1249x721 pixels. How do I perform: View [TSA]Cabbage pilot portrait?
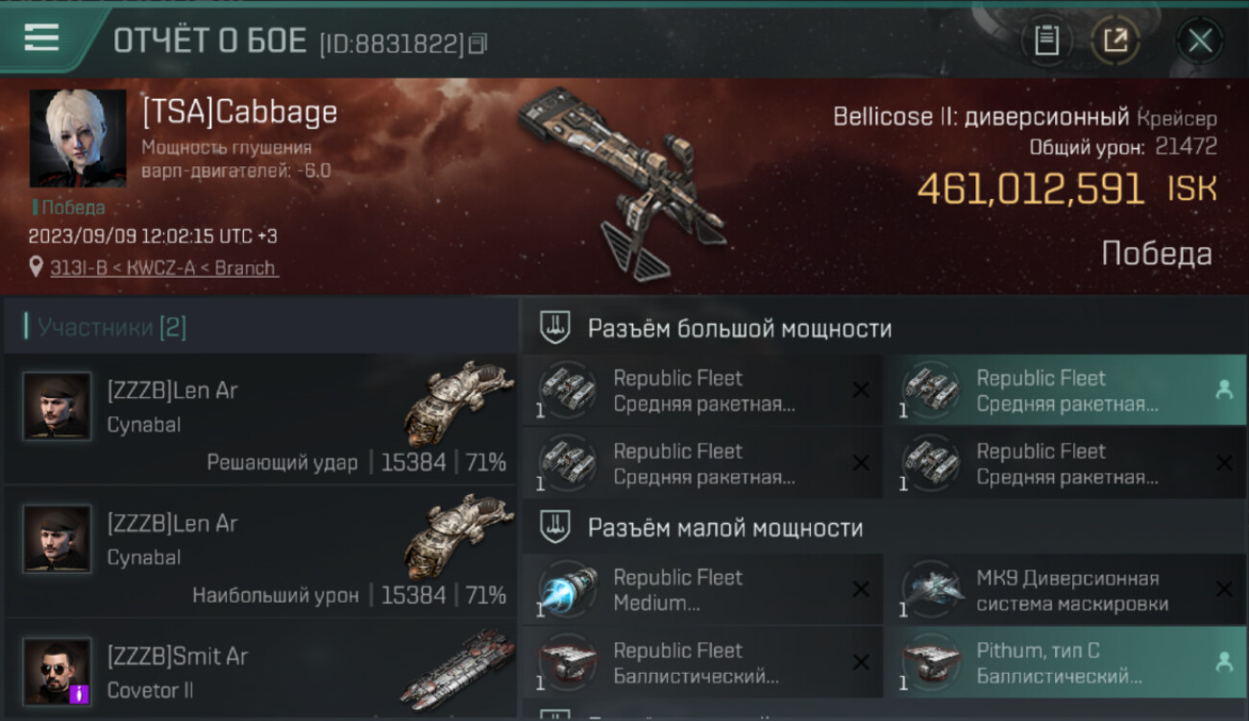[78, 138]
